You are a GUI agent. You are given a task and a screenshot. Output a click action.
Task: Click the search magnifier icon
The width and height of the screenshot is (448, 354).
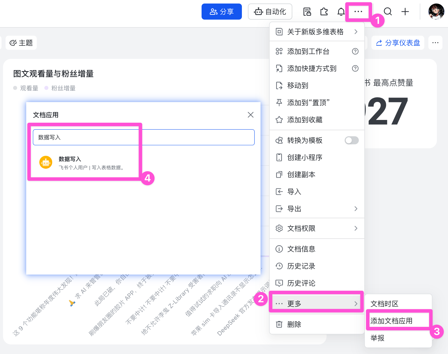pyautogui.click(x=388, y=12)
